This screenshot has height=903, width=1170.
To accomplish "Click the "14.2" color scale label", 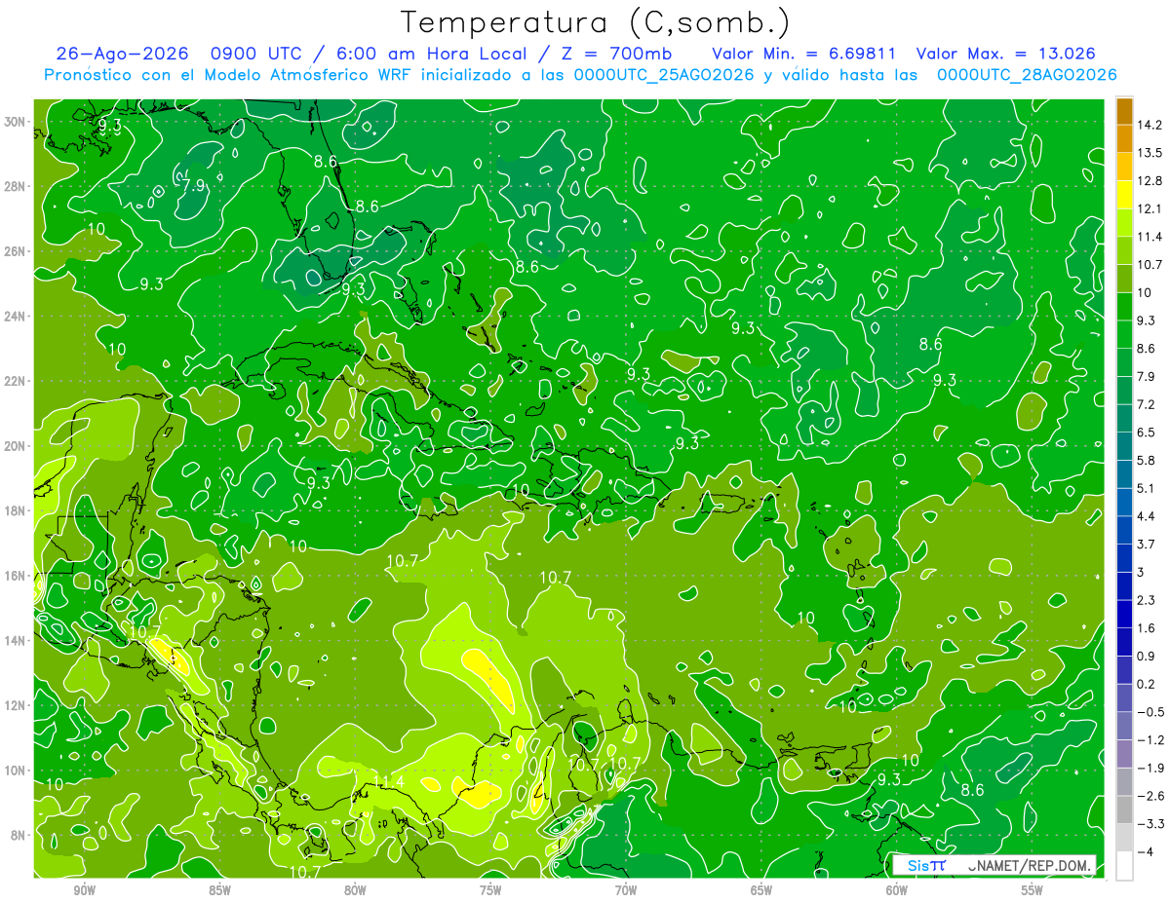I will click(1150, 125).
